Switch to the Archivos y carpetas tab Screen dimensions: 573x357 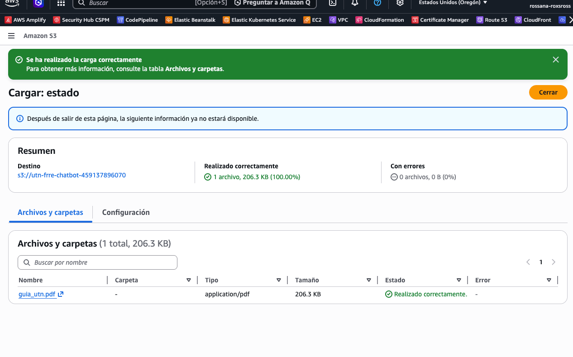[x=50, y=212]
